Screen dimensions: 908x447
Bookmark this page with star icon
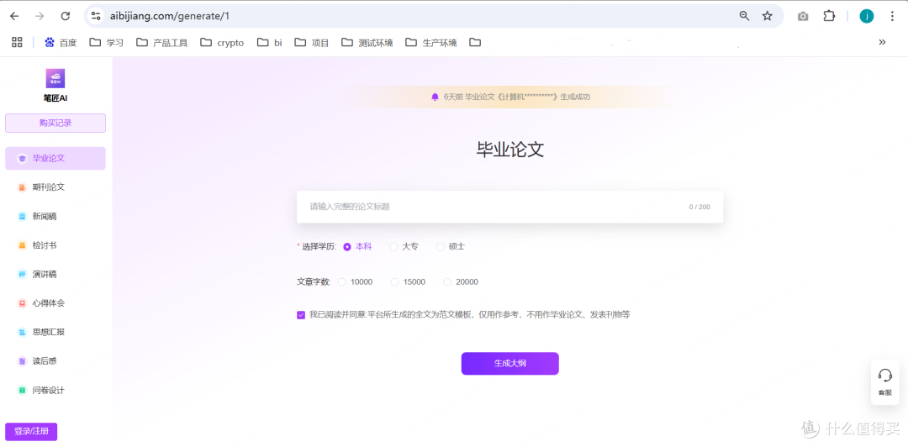click(x=768, y=16)
